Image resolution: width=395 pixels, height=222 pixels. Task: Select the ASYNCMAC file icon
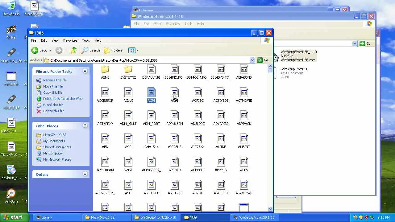tap(244, 185)
